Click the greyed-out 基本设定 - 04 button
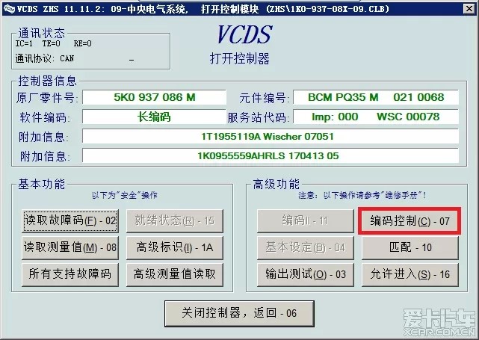The height and width of the screenshot is (340, 479). (x=306, y=247)
